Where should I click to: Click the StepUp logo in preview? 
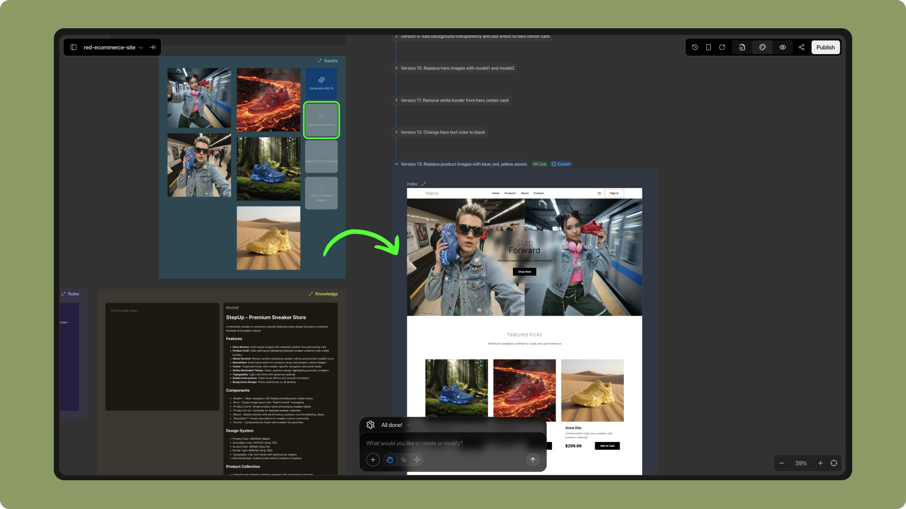click(432, 193)
